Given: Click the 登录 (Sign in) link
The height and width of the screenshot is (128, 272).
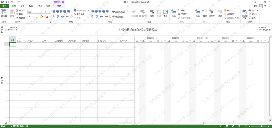Looking at the screenshot, I should click(256, 6).
